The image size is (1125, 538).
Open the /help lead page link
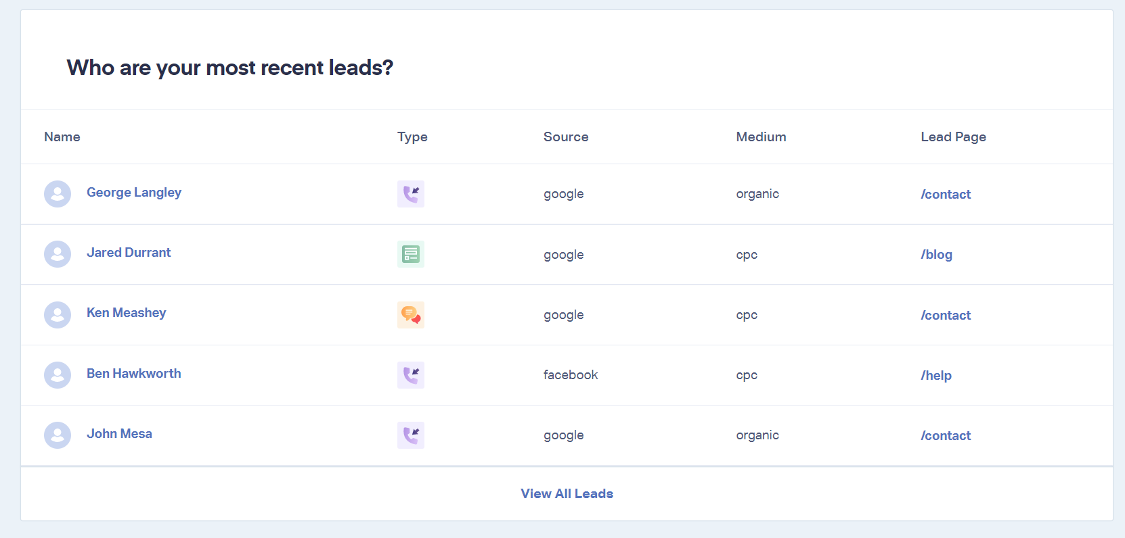(x=936, y=376)
